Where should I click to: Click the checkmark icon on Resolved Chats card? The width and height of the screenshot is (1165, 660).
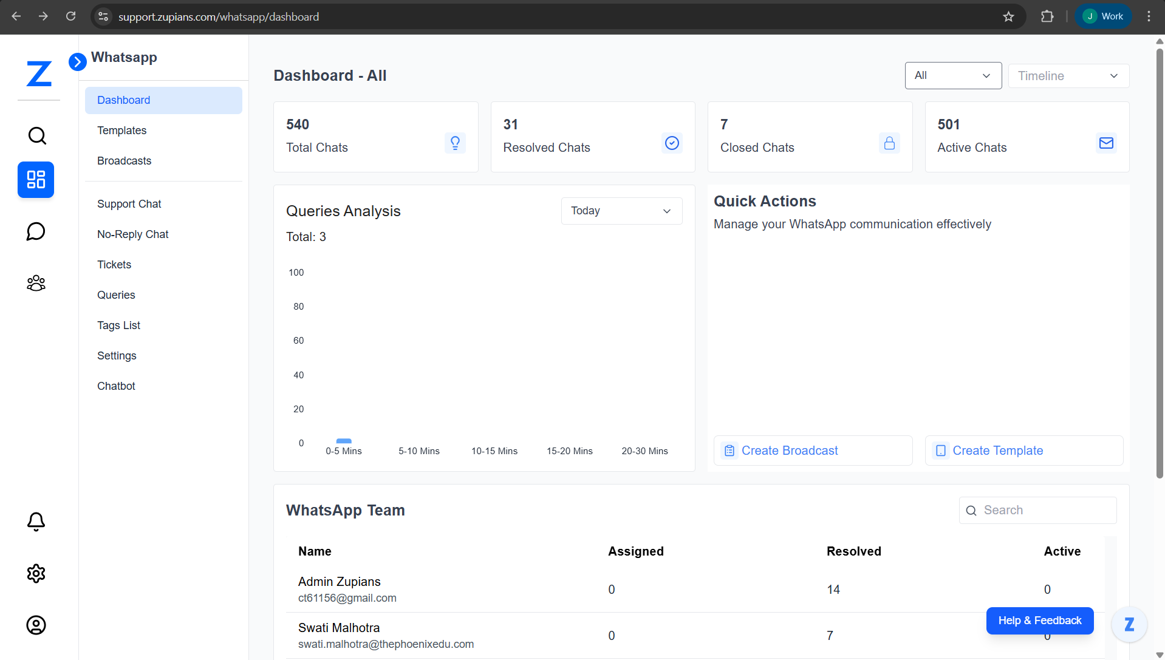672,143
